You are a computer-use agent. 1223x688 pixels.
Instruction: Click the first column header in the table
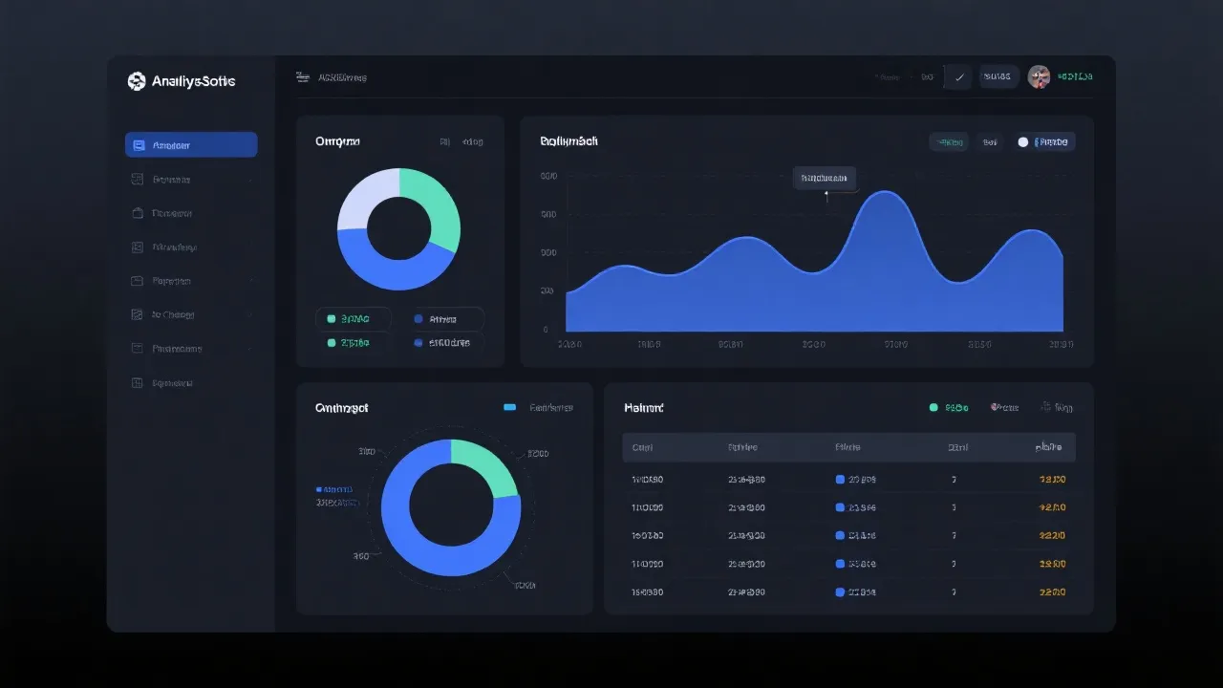642,447
